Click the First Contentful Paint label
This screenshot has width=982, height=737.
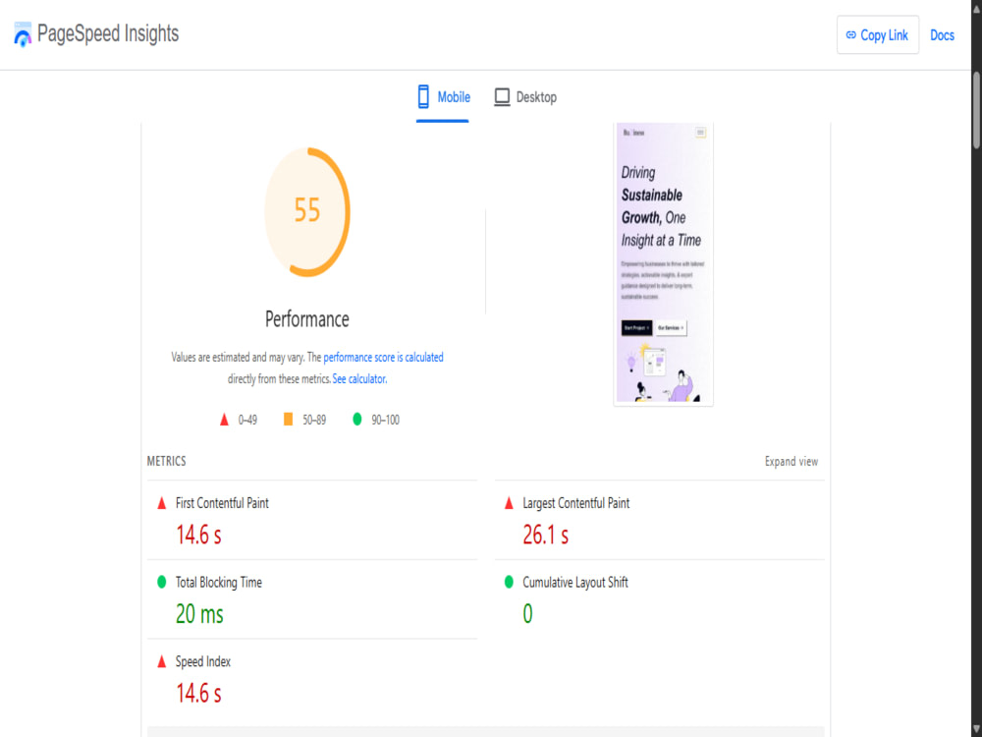[222, 503]
